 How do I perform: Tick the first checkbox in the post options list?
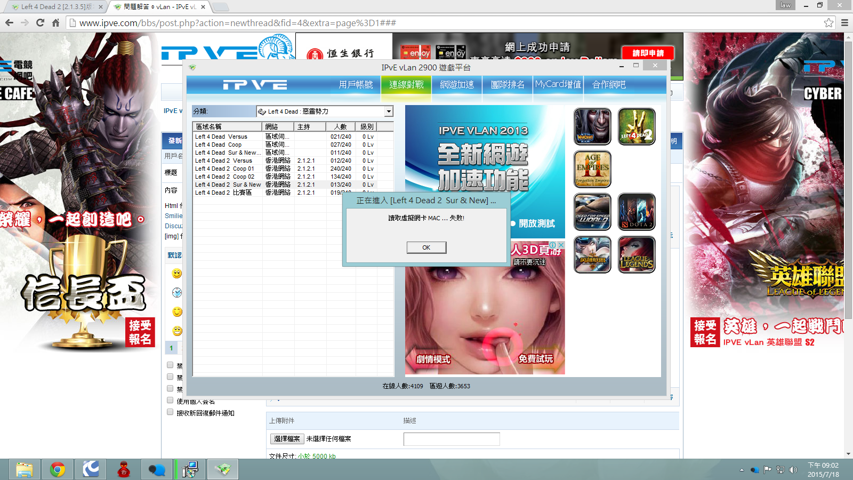(170, 365)
